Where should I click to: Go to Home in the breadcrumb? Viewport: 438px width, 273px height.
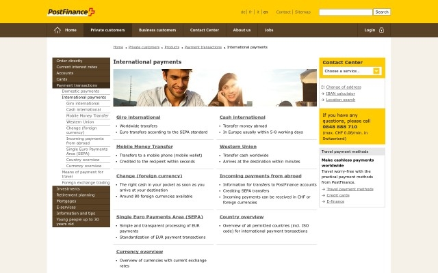click(x=118, y=47)
